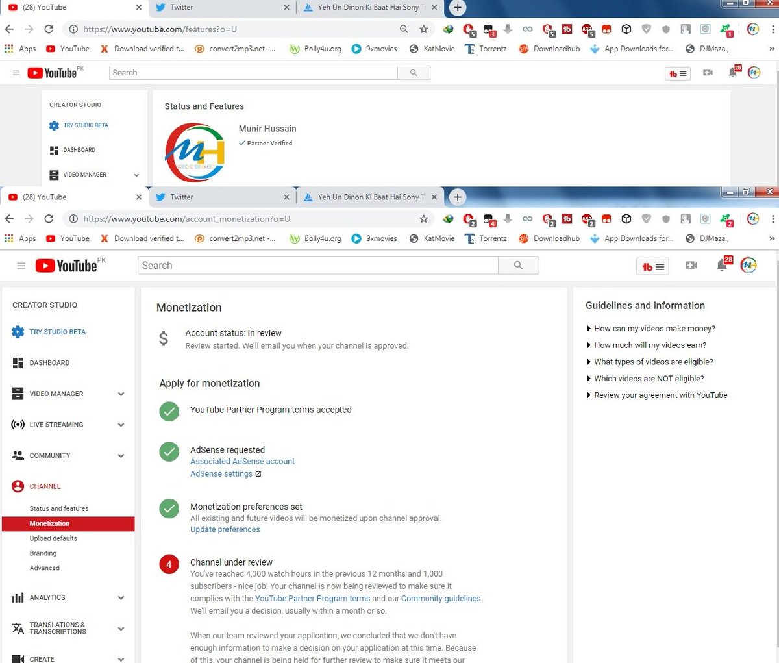Open YouTube Partner Program terms link
Image resolution: width=779 pixels, height=663 pixels.
point(312,599)
